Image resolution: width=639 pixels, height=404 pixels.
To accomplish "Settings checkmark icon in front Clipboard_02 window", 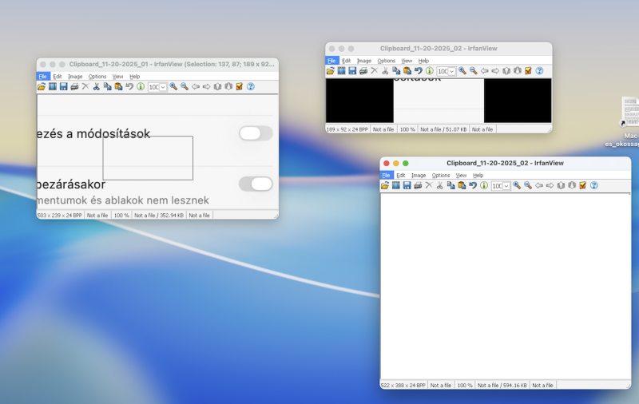I will pyautogui.click(x=583, y=185).
